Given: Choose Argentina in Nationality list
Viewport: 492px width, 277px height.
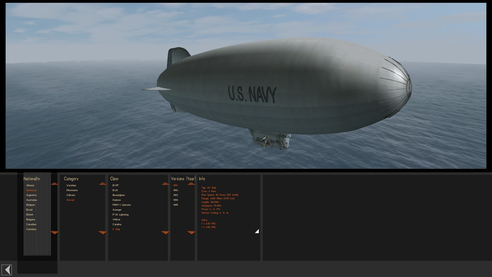Looking at the screenshot, I should (31, 195).
